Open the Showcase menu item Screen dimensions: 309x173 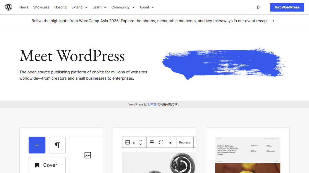coord(41,7)
